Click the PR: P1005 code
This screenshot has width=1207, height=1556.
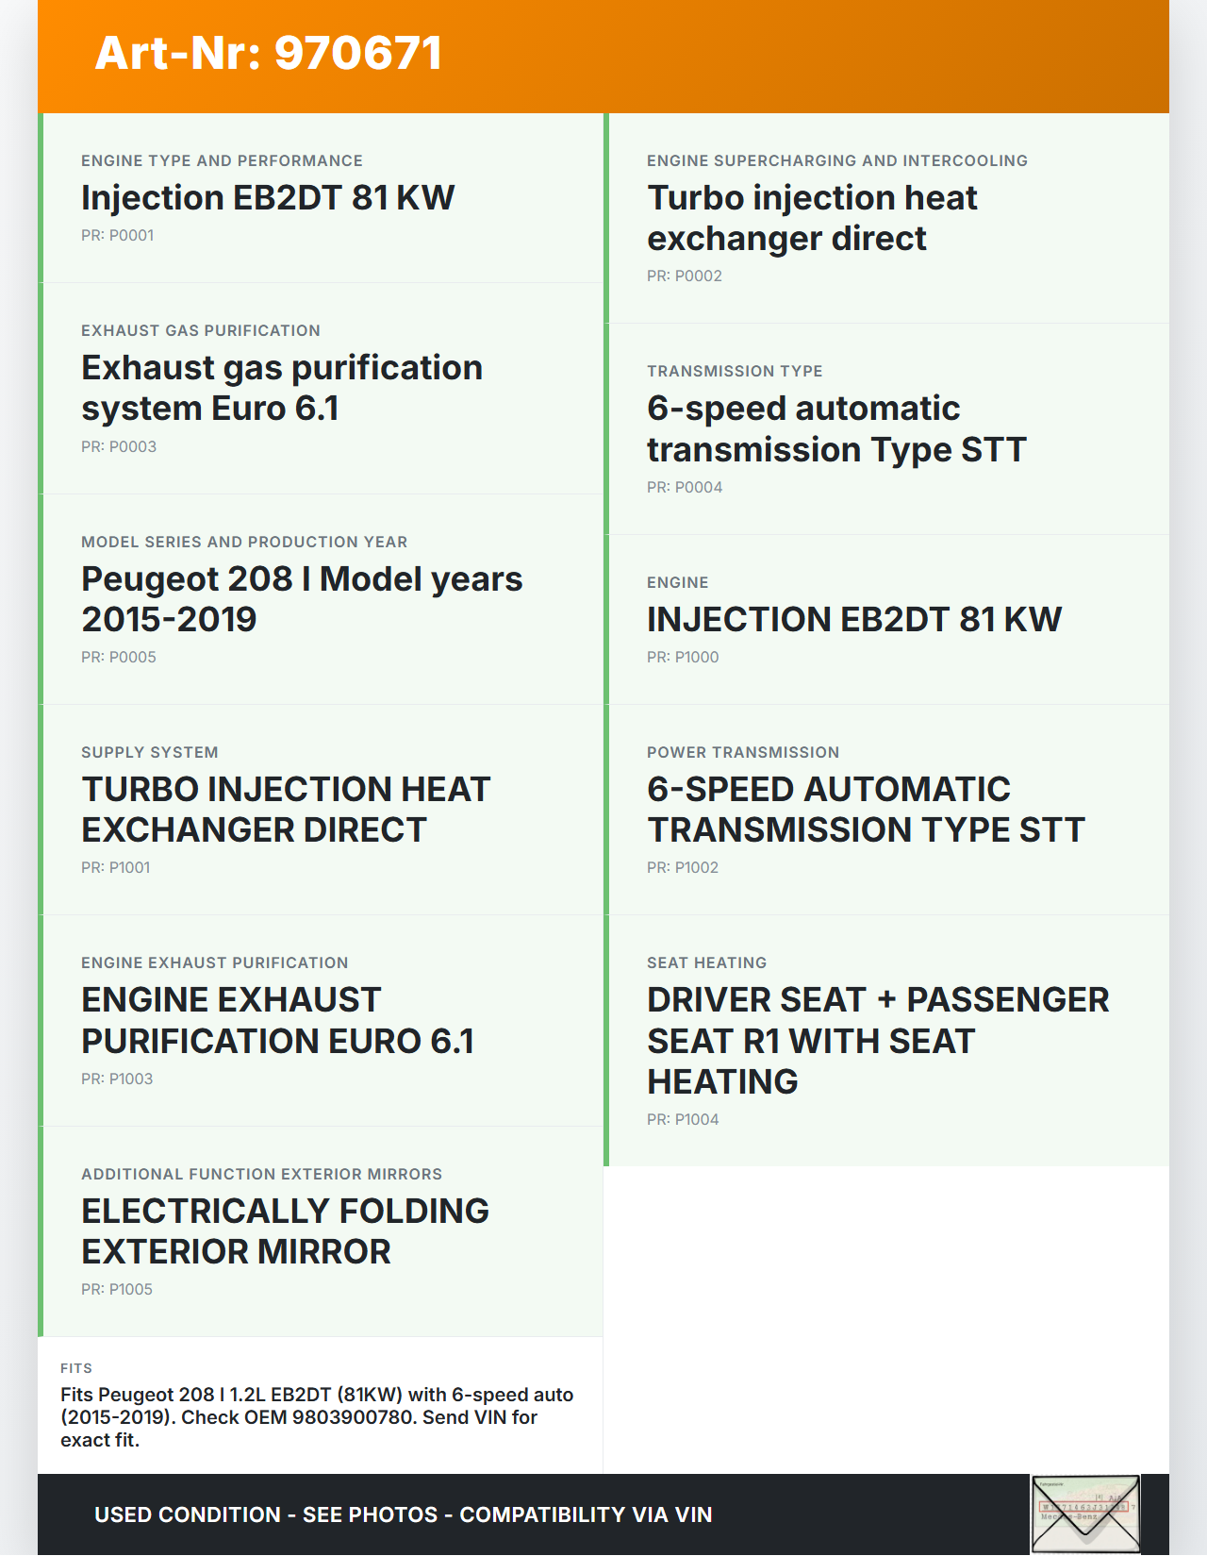tap(117, 1290)
